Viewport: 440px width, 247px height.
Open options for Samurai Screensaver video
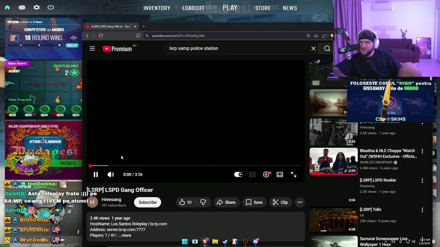[422, 239]
